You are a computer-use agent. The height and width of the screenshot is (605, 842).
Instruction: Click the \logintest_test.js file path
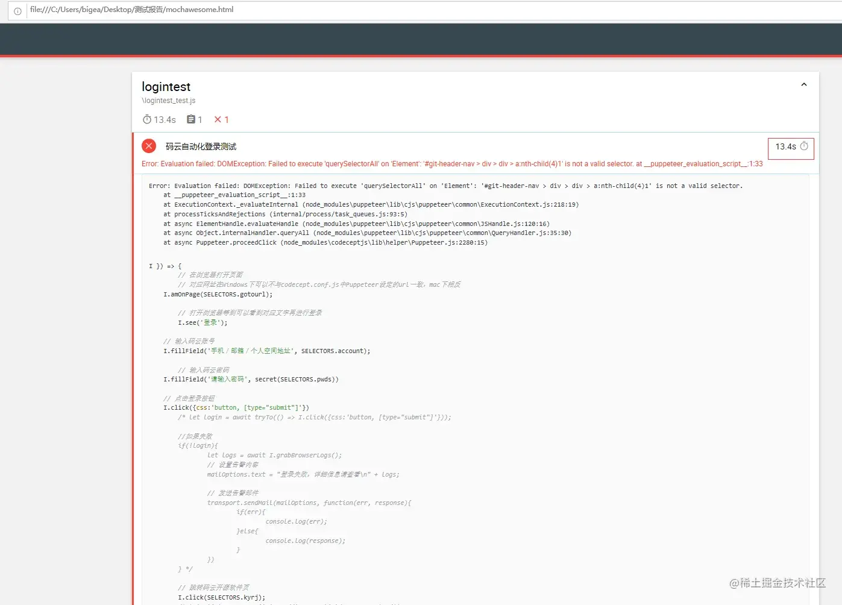(x=169, y=101)
